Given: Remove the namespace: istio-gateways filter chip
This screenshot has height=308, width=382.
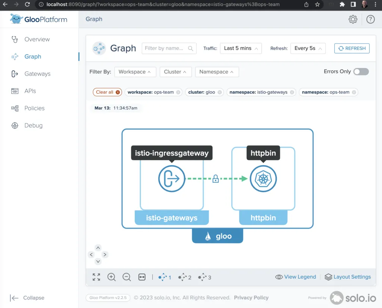Looking at the screenshot, I should 292,92.
